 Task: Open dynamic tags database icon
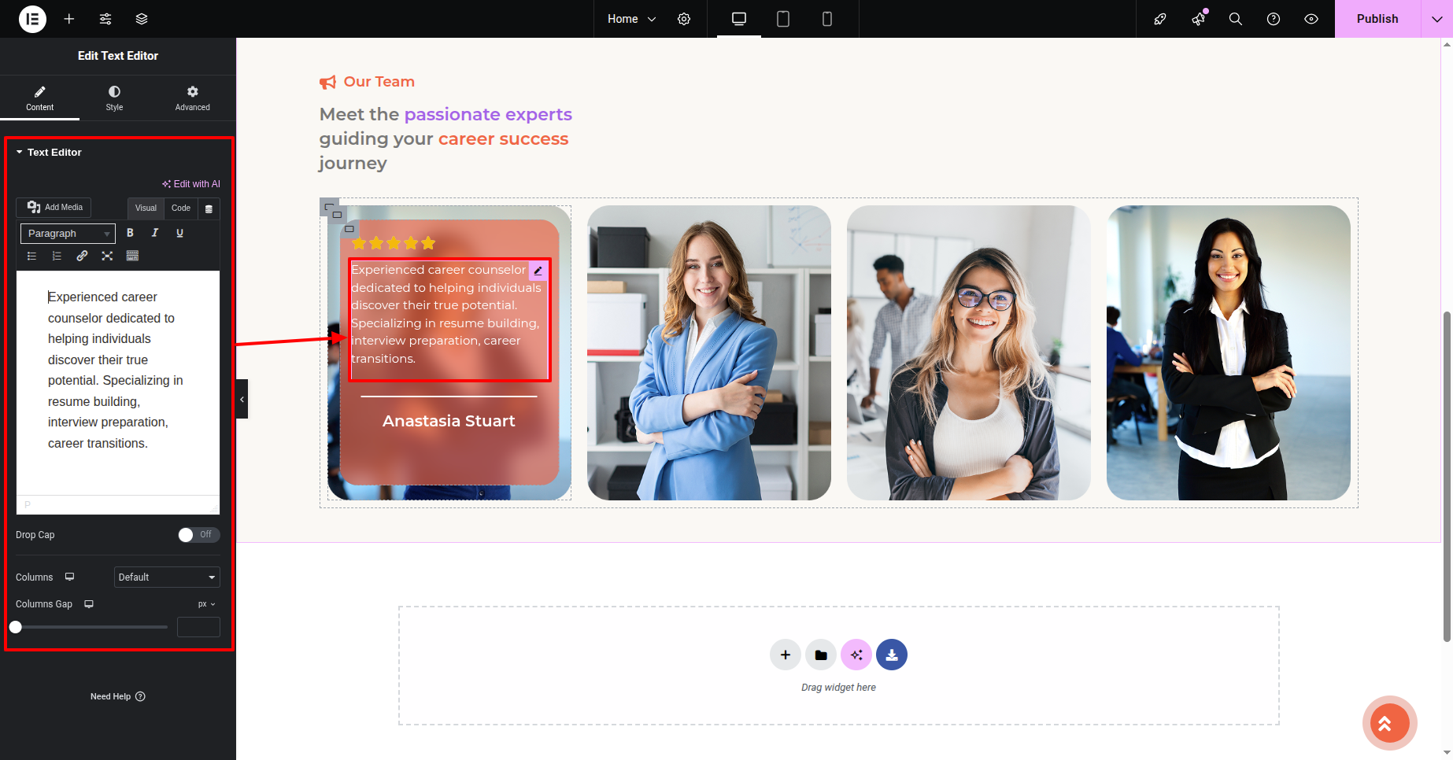pyautogui.click(x=209, y=208)
